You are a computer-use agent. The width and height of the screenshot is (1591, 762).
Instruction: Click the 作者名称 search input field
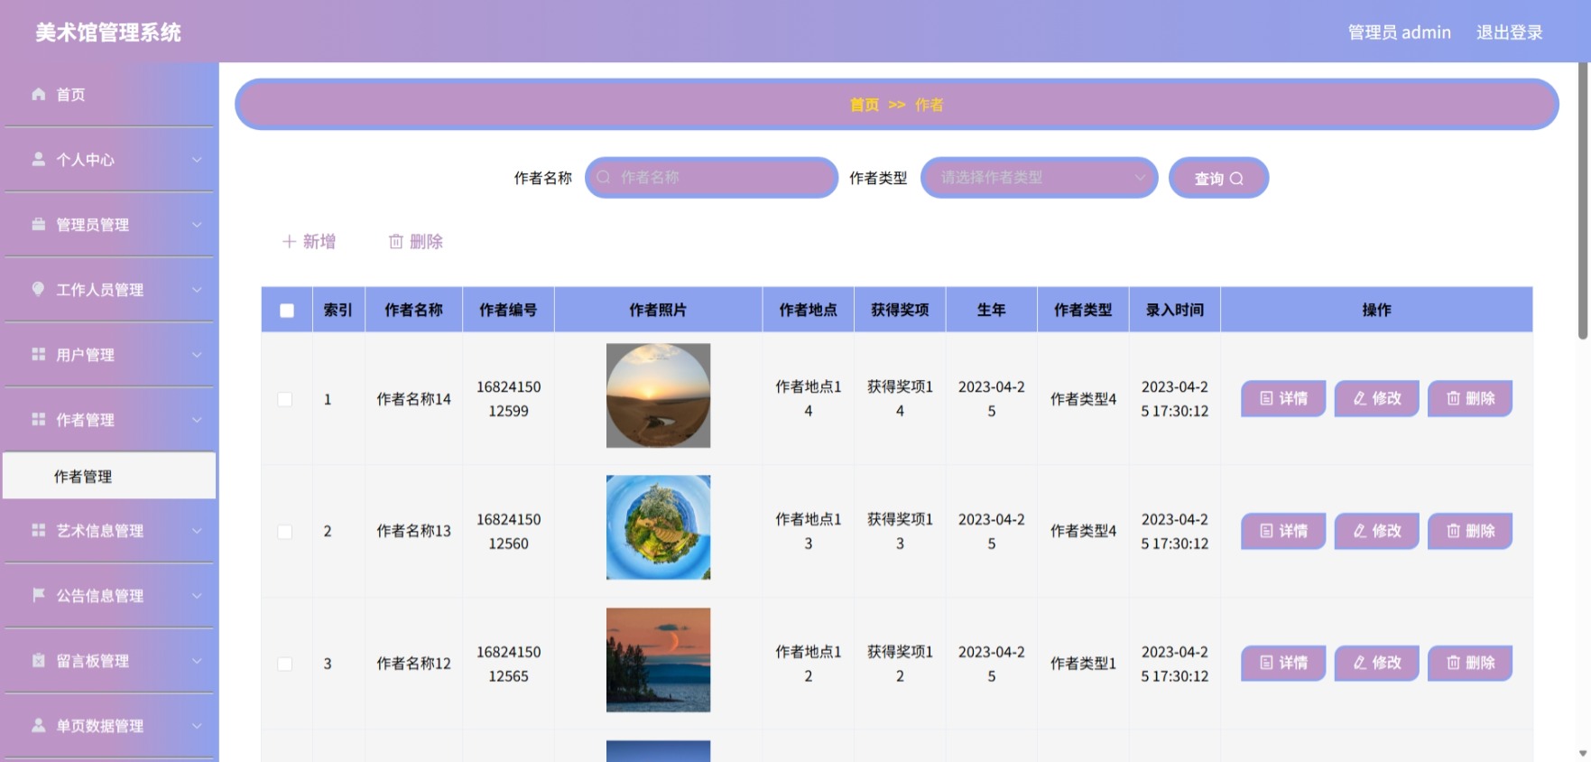coord(711,178)
